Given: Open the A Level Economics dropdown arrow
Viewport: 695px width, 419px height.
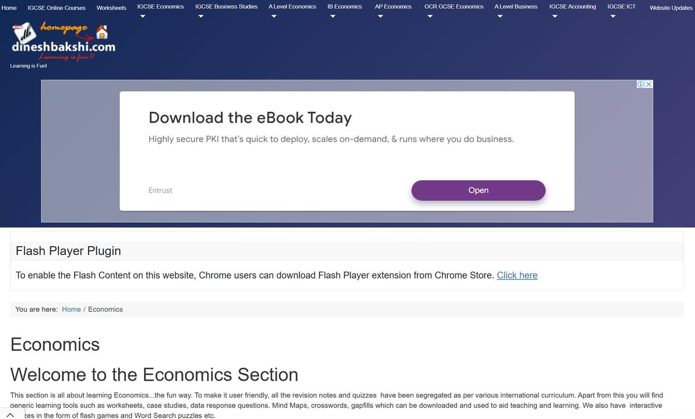Looking at the screenshot, I should point(274,16).
